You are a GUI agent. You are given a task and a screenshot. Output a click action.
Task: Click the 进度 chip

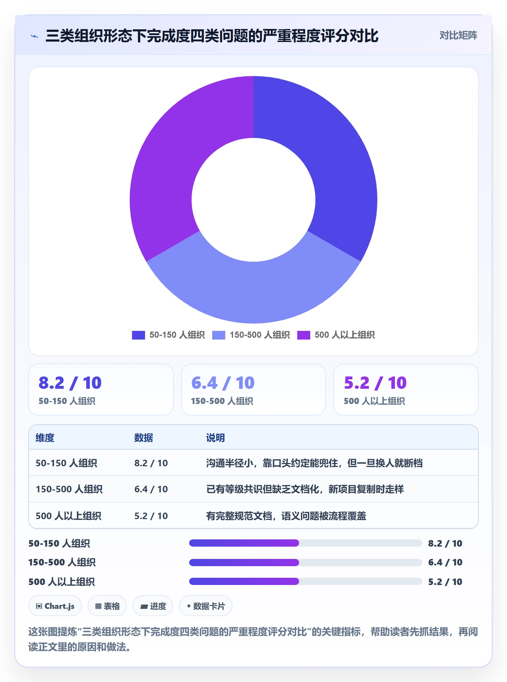[x=153, y=606]
